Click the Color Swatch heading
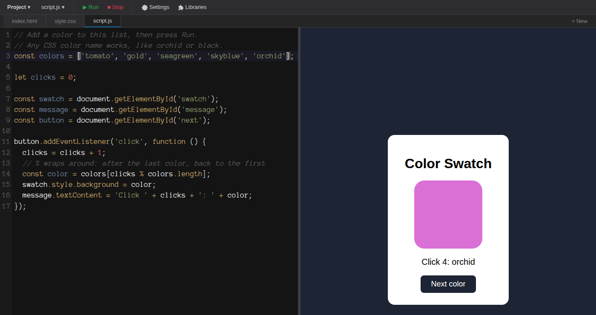Viewport: 596px width, 315px height. point(448,163)
